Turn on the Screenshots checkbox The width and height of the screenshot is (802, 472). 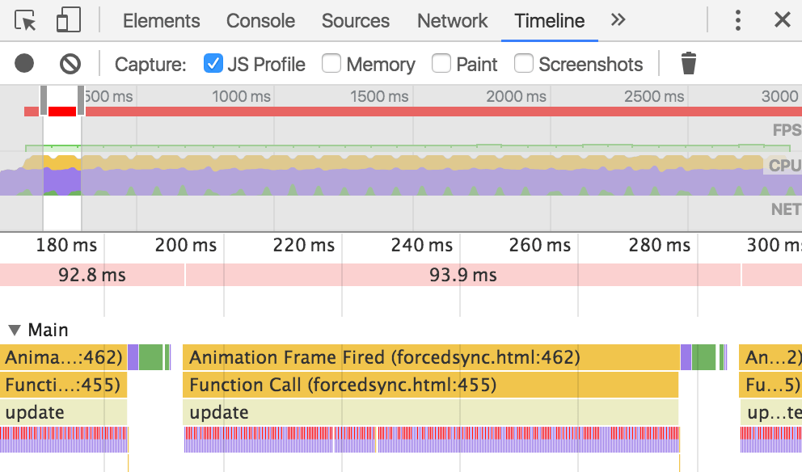[x=524, y=63]
